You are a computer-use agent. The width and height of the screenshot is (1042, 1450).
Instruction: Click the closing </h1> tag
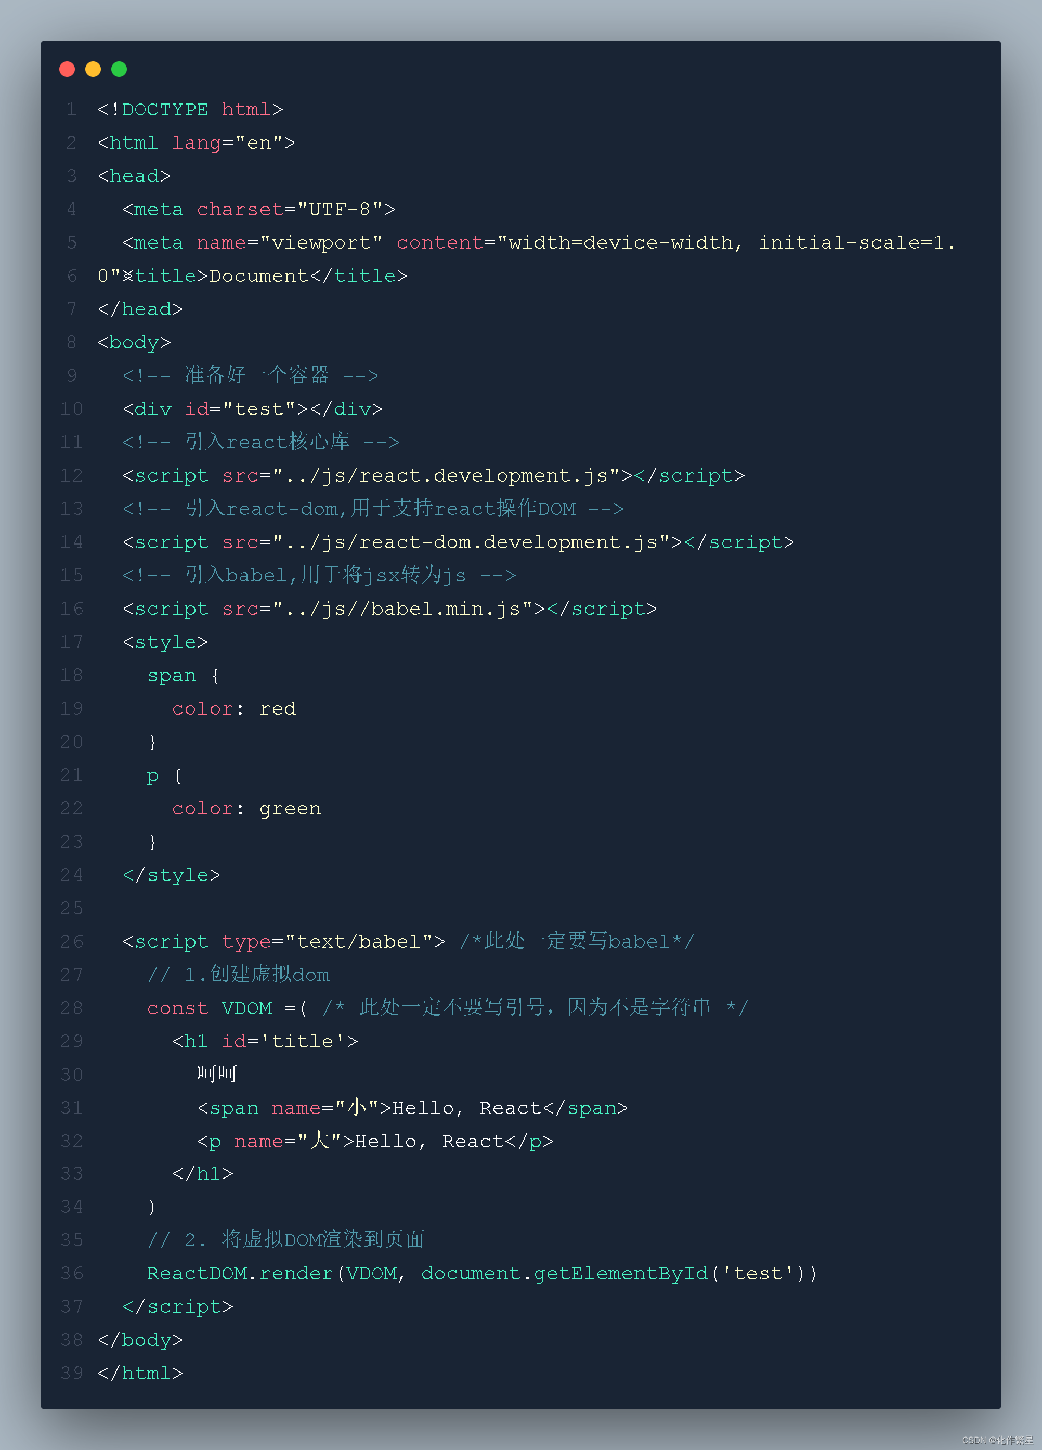pos(203,1174)
